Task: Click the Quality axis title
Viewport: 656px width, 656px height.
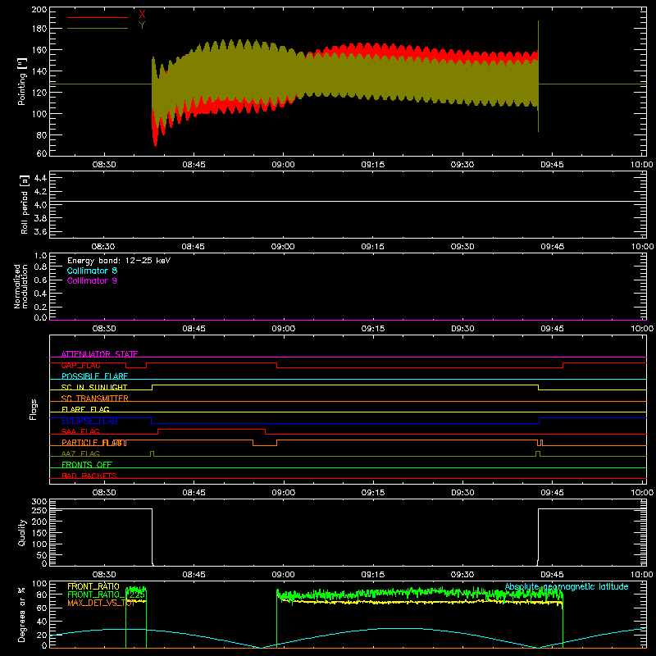Action: click(22, 532)
